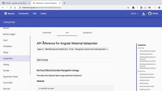Click the red extension icon in toolbar
Viewport: 162px width, 91px height.
[x=159, y=8]
